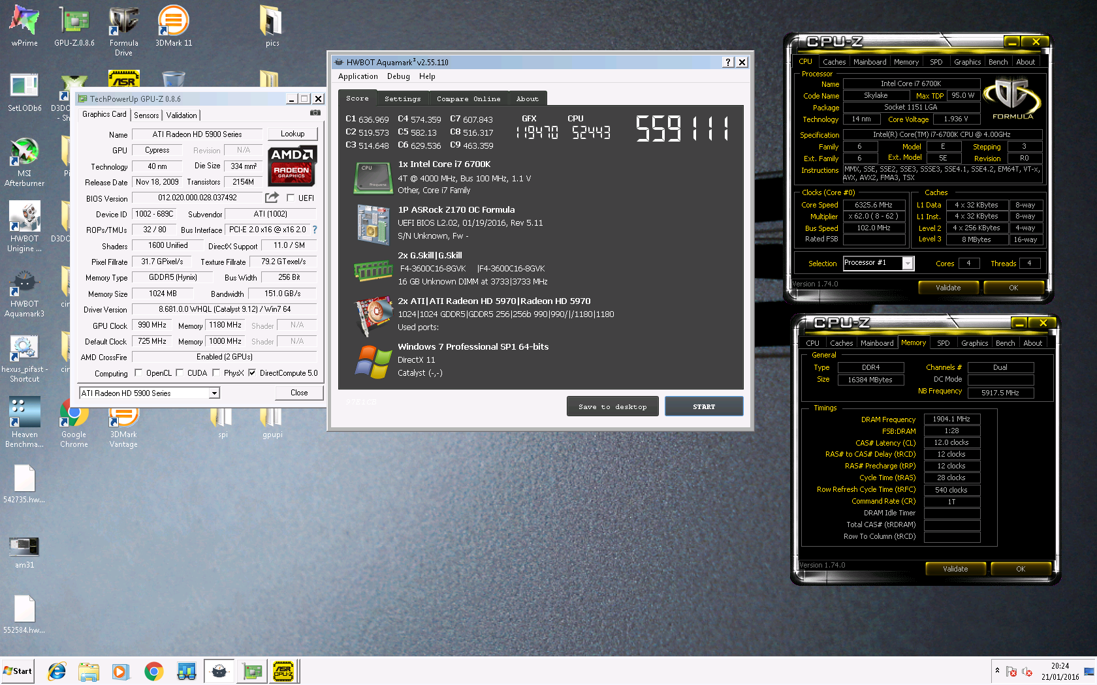Click the Lookup button in GPU-Z

(x=293, y=134)
